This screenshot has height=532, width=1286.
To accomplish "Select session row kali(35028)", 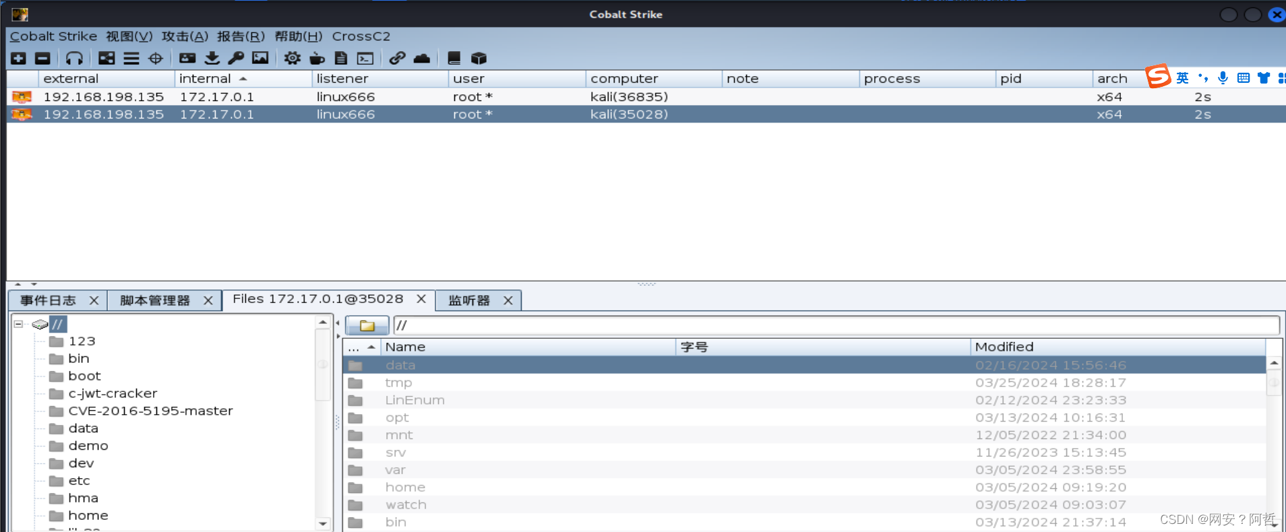I will (x=646, y=114).
